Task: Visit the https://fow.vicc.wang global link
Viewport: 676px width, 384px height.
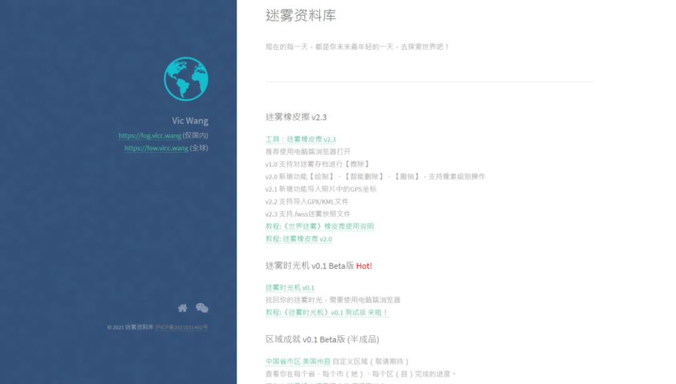Action: pyautogui.click(x=156, y=148)
